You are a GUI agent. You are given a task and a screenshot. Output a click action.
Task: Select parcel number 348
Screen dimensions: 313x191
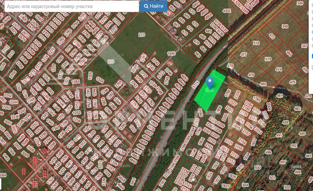[285, 26]
